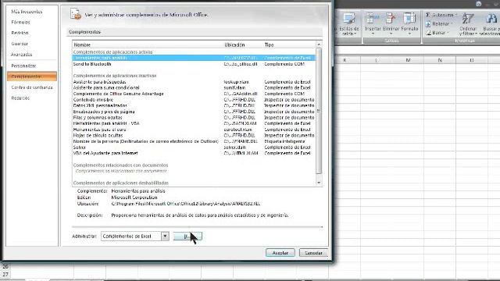This screenshot has height=281, width=500.
Task: Select column M header in Excel sheet
Action: [408, 60]
